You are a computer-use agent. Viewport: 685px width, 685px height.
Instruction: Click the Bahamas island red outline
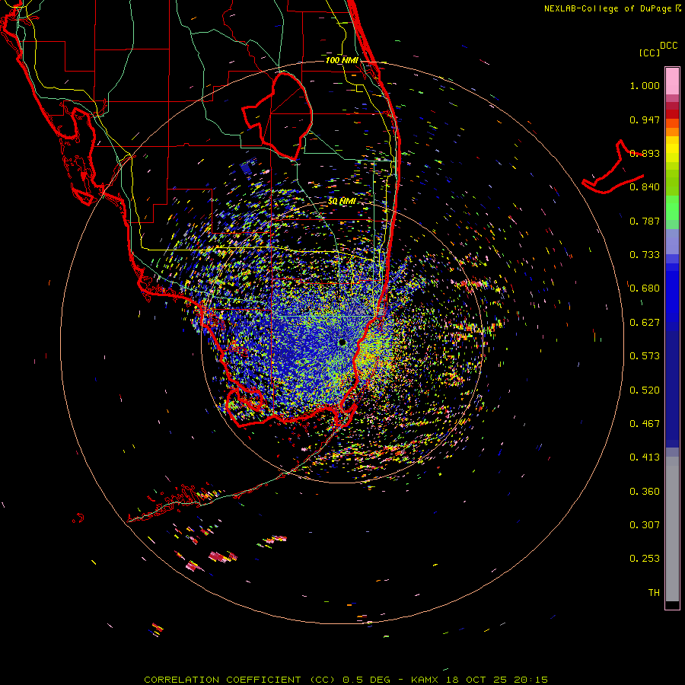(x=613, y=168)
